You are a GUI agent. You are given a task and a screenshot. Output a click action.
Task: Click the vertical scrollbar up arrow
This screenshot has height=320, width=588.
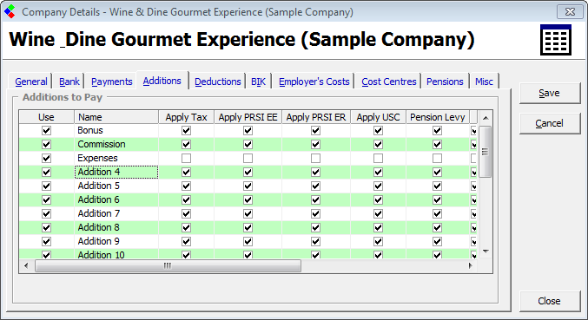click(486, 118)
